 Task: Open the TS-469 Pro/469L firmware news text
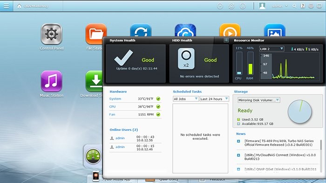(x=279, y=143)
